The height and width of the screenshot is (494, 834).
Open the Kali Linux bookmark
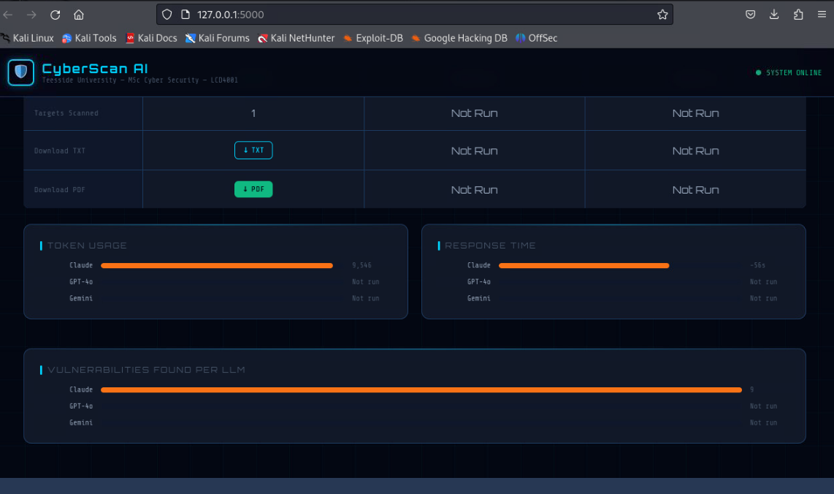click(x=27, y=38)
